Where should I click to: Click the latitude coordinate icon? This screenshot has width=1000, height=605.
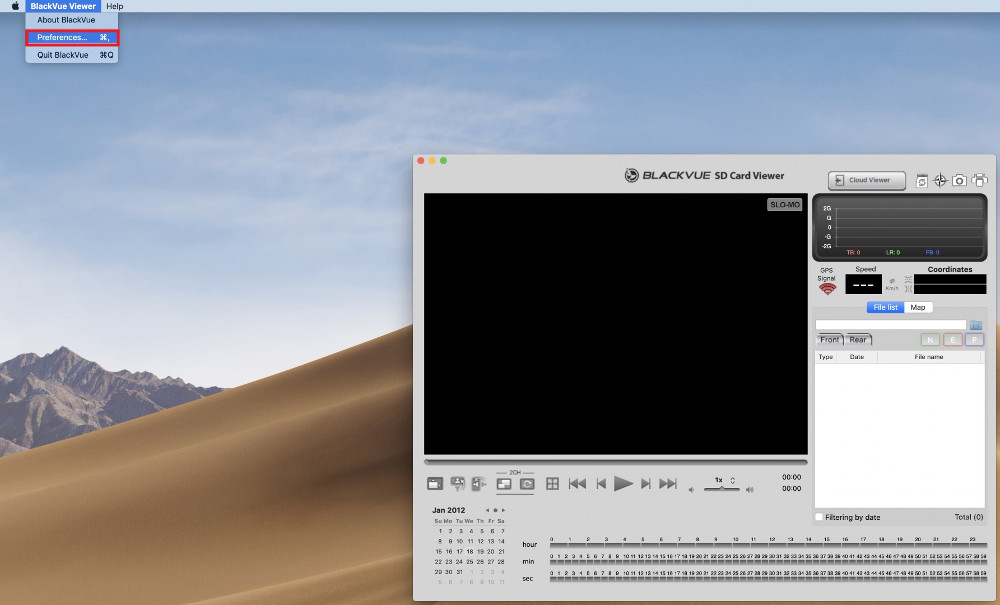[x=908, y=279]
